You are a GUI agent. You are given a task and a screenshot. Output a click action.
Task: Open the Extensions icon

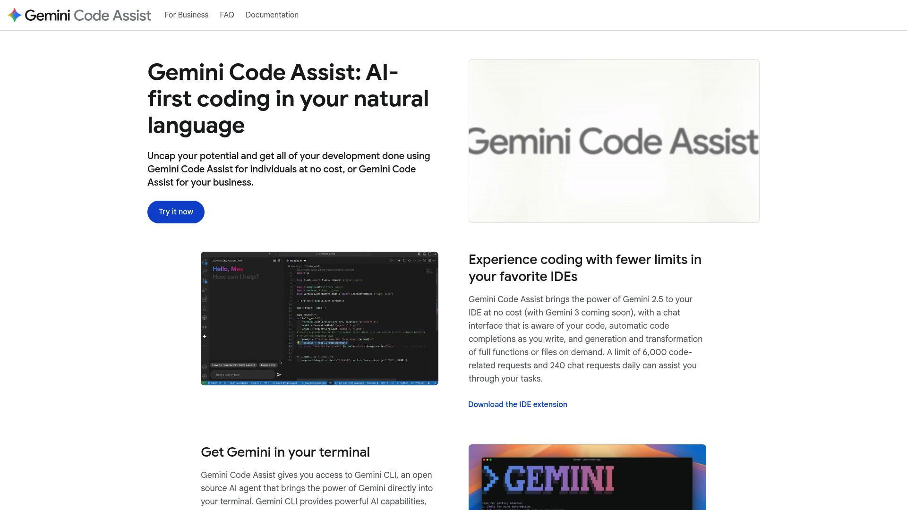(x=204, y=299)
